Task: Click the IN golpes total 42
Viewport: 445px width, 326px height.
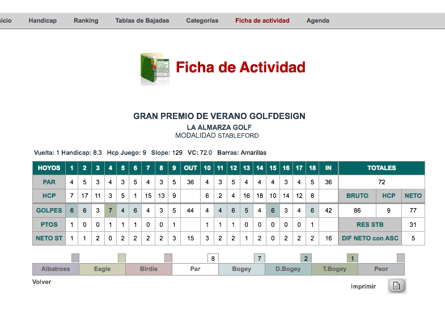Action: click(328, 210)
